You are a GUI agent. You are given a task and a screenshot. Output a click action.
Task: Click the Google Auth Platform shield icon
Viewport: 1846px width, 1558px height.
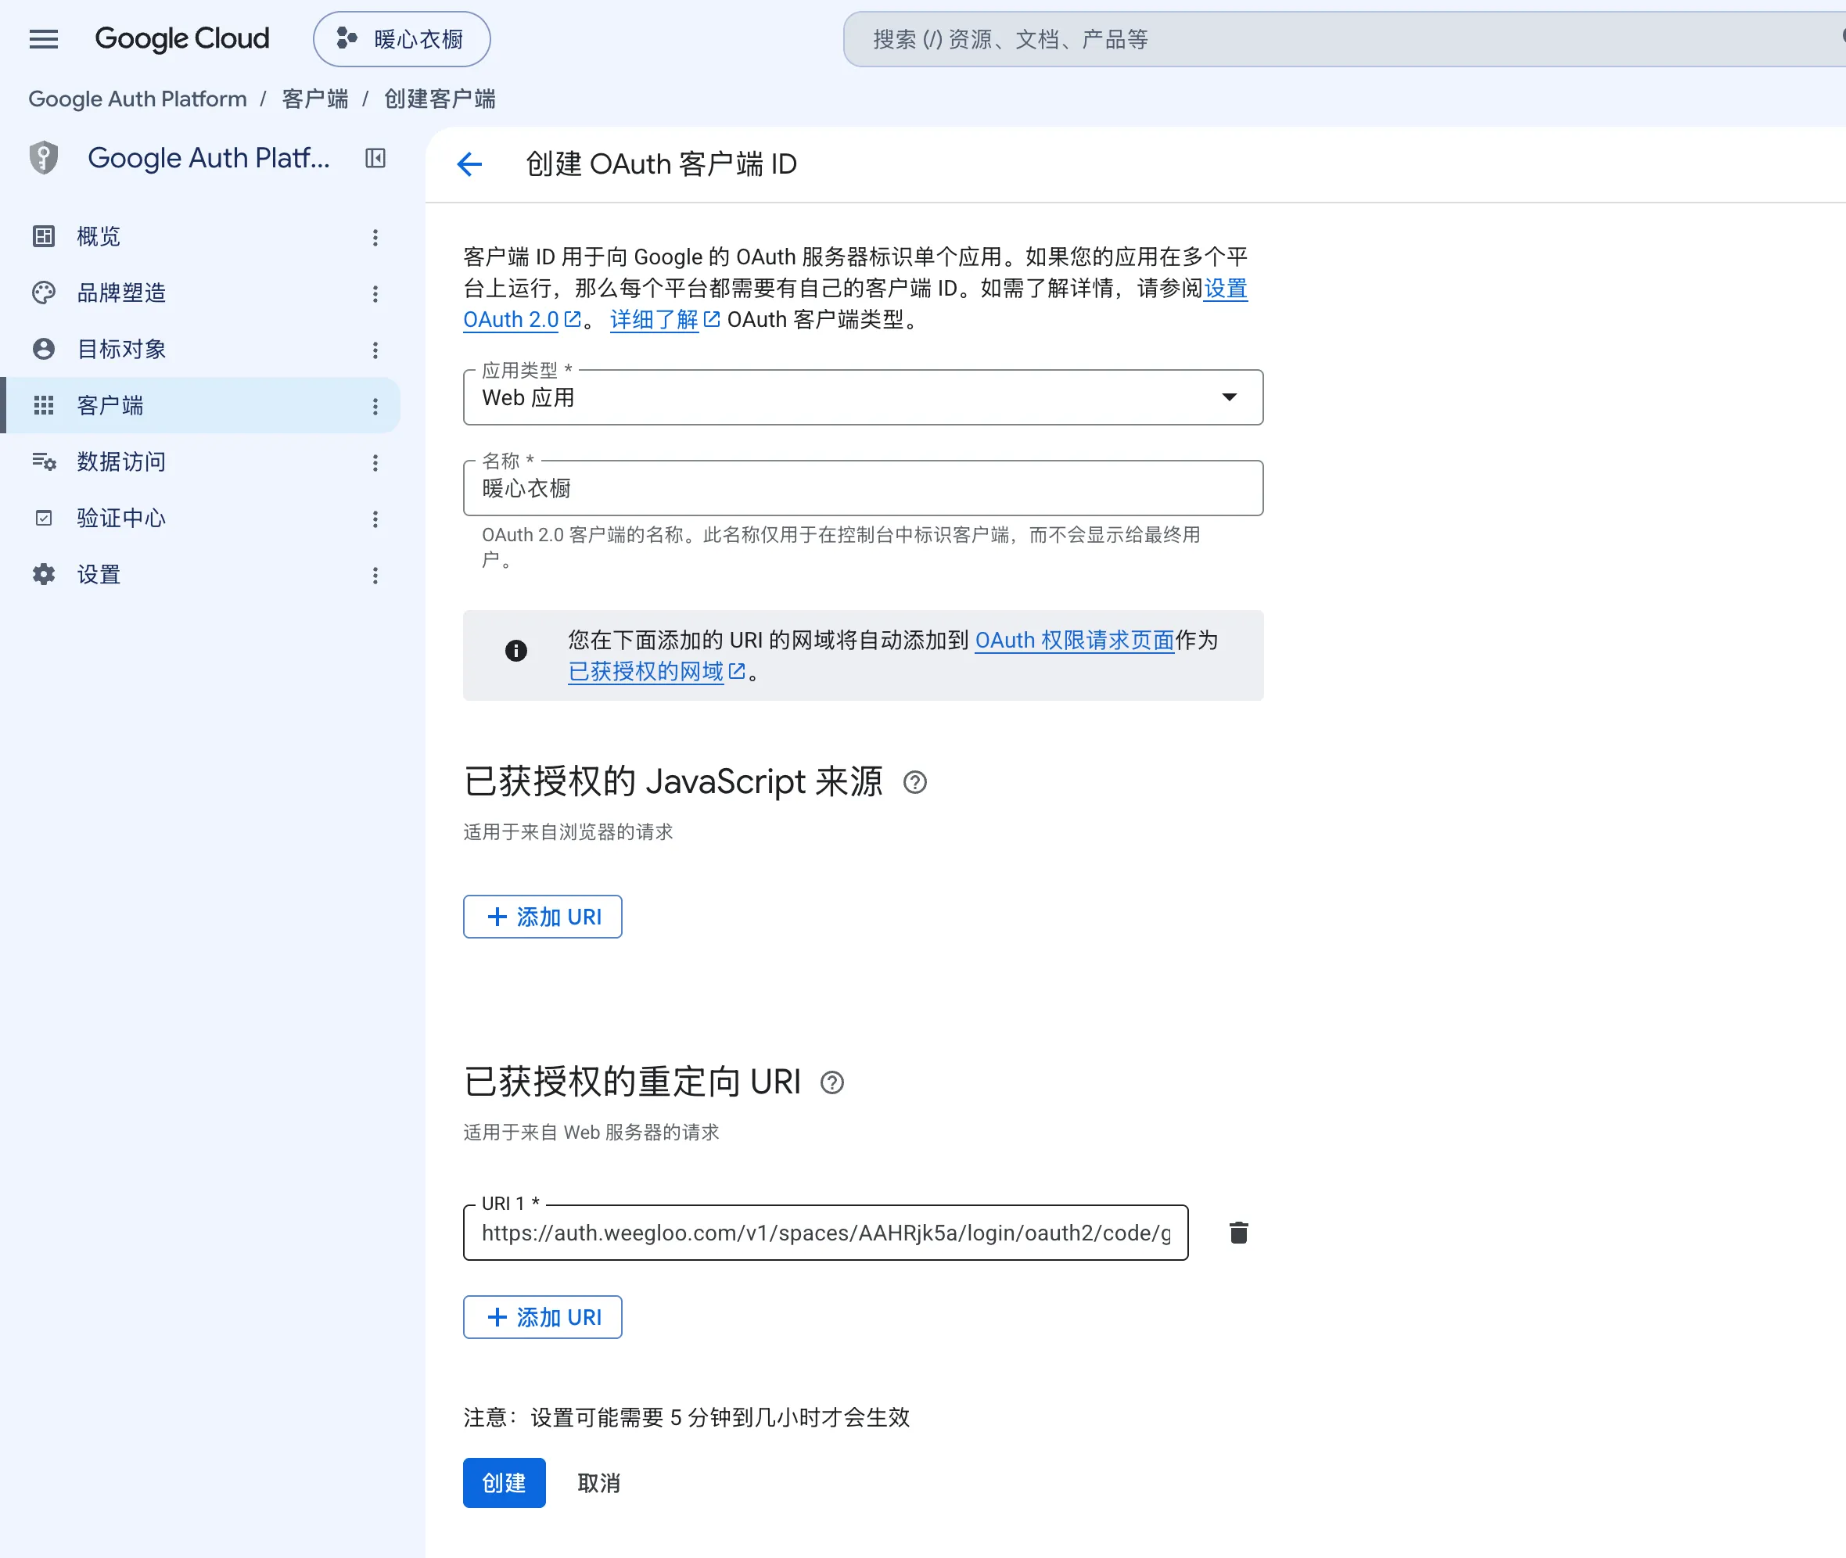43,158
